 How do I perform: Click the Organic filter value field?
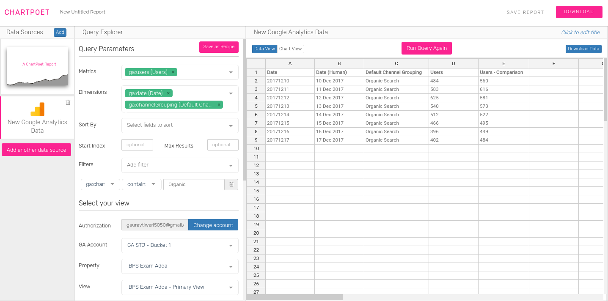(x=194, y=184)
